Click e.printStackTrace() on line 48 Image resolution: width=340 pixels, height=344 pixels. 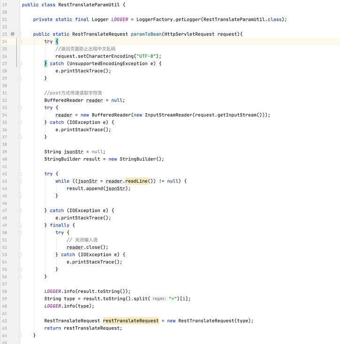[x=83, y=218]
